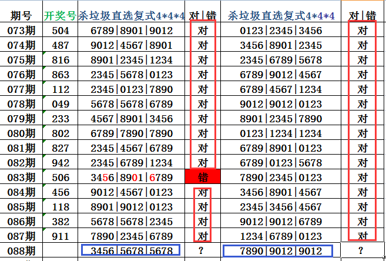Select the green 开奖号 column header
Viewport: 386px width, 261px height.
click(x=60, y=16)
